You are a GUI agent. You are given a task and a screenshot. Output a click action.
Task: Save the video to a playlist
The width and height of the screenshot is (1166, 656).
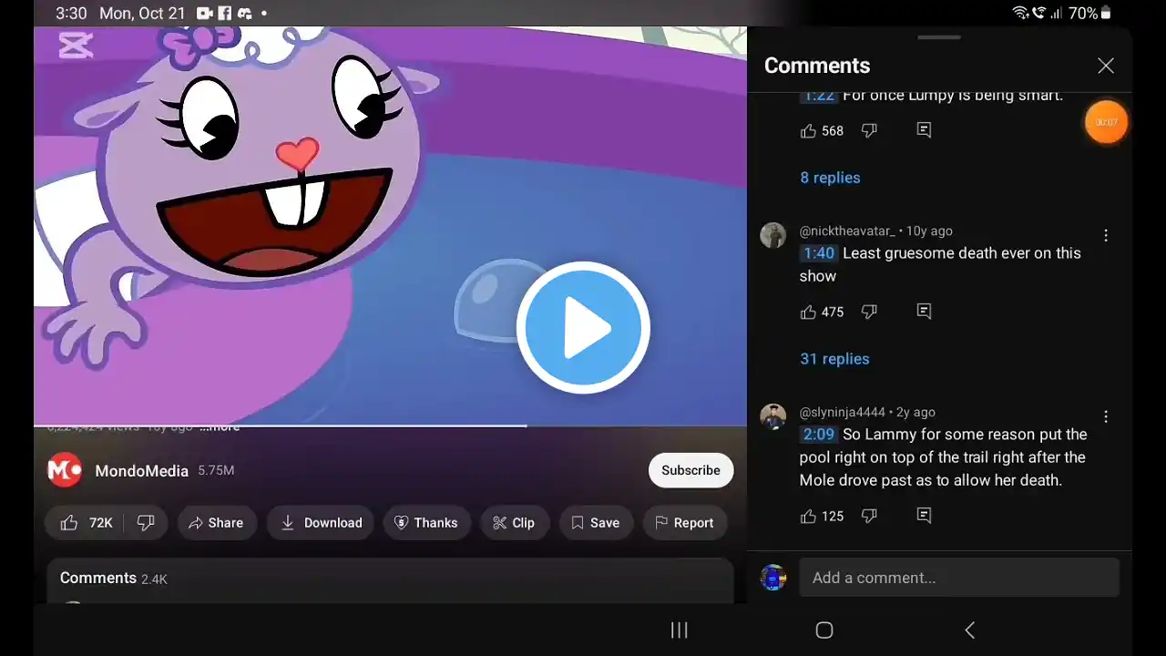click(596, 523)
